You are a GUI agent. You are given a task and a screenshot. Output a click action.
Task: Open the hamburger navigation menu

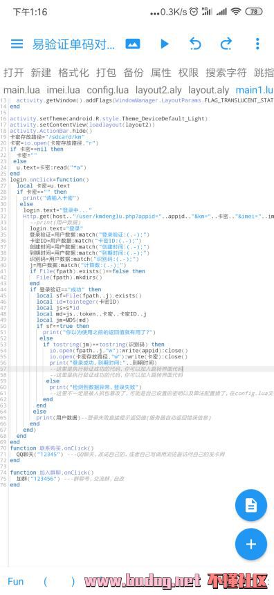click(x=17, y=44)
